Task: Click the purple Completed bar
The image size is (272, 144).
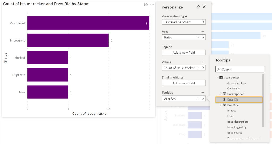Action: coord(88,23)
